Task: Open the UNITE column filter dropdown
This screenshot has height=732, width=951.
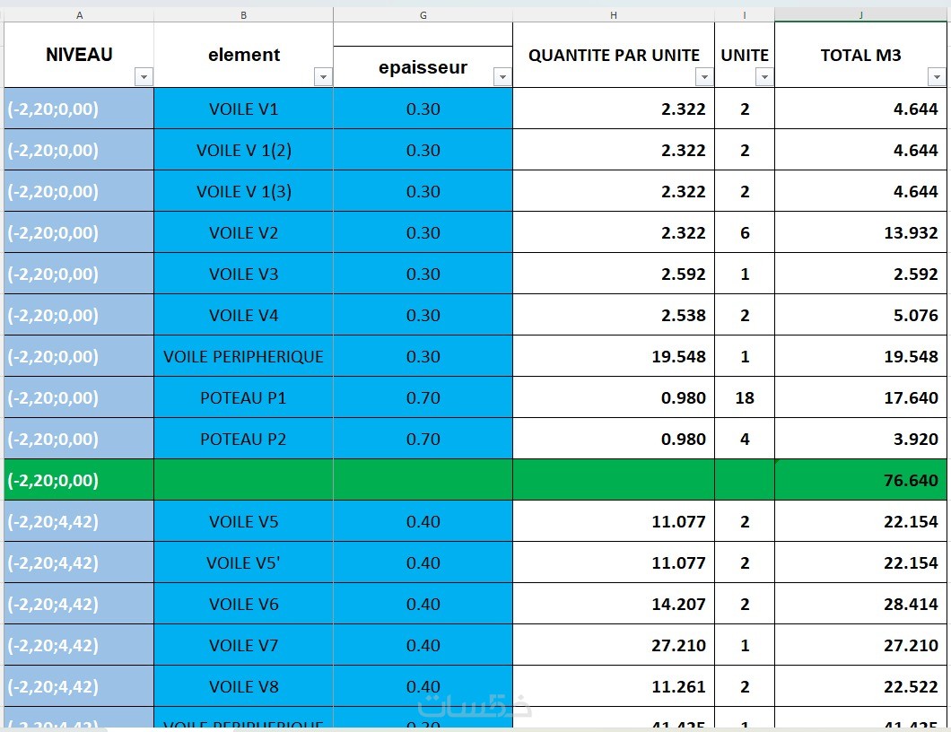Action: [764, 77]
